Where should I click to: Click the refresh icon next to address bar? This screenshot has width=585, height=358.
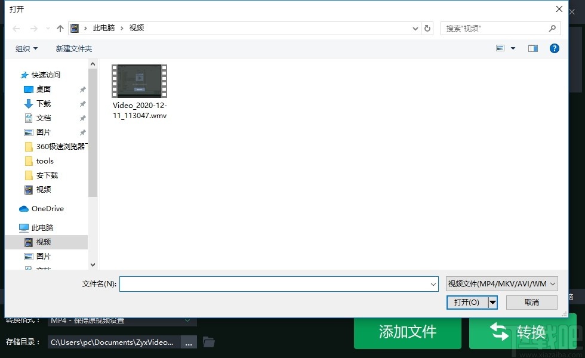(x=426, y=28)
